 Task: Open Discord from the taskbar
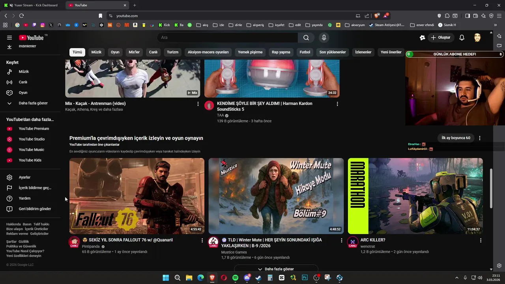click(247, 278)
